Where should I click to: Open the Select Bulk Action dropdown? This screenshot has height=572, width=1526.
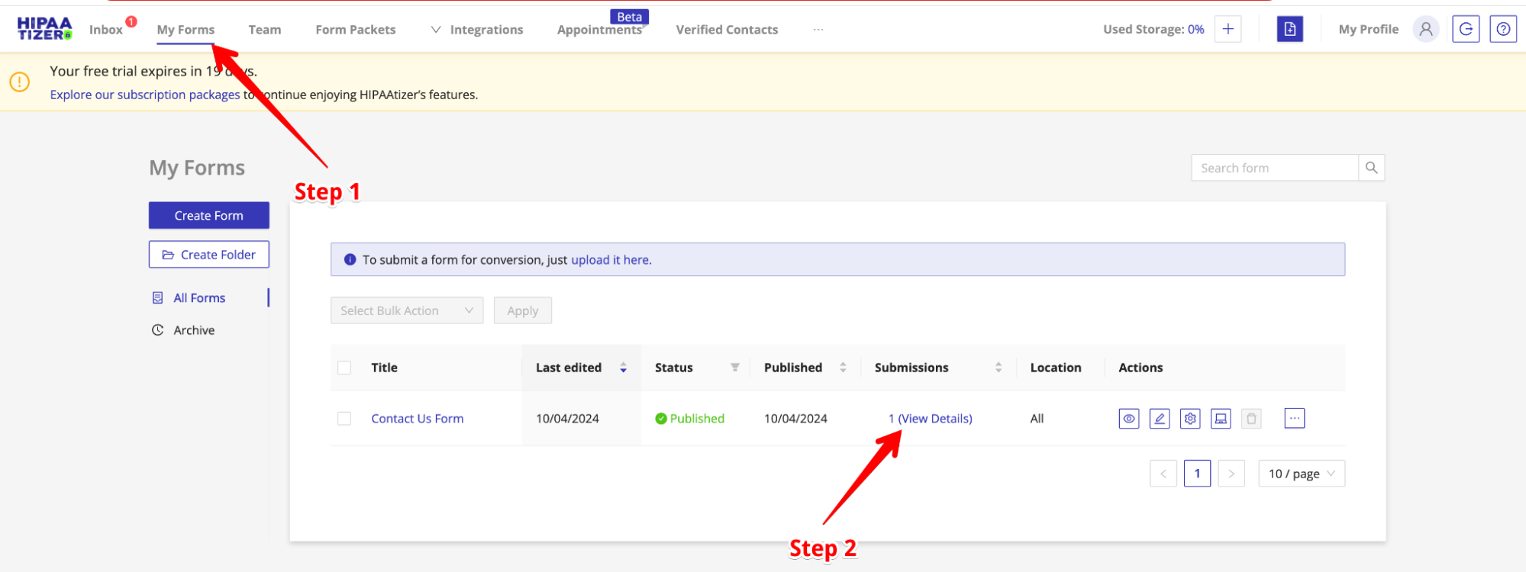pos(406,310)
